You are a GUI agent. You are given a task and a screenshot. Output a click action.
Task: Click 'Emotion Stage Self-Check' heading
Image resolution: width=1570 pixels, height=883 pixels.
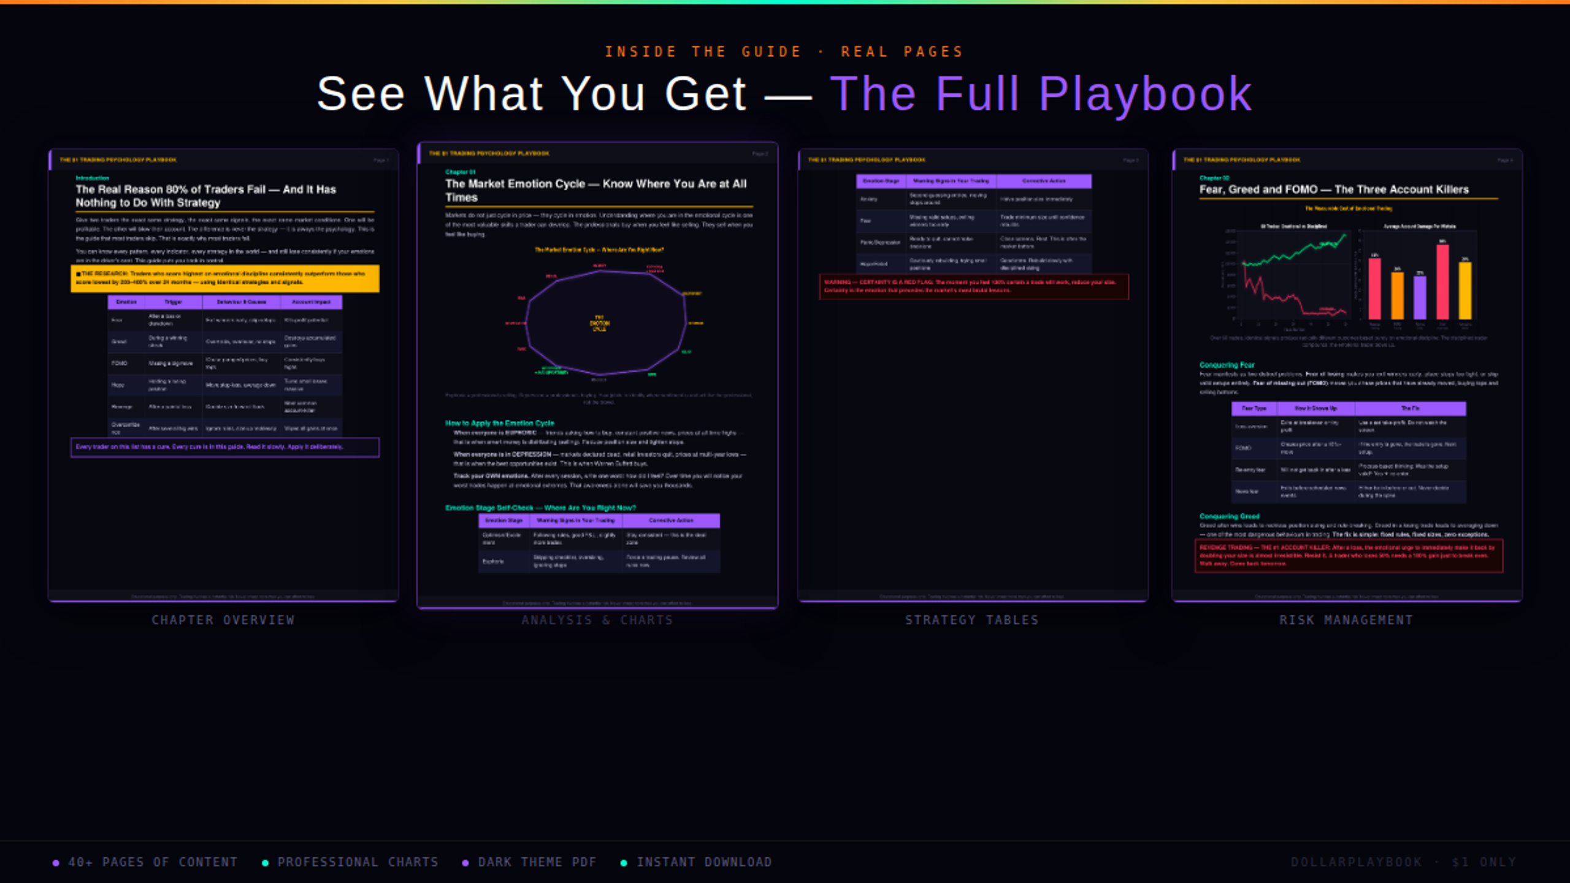pyautogui.click(x=540, y=508)
